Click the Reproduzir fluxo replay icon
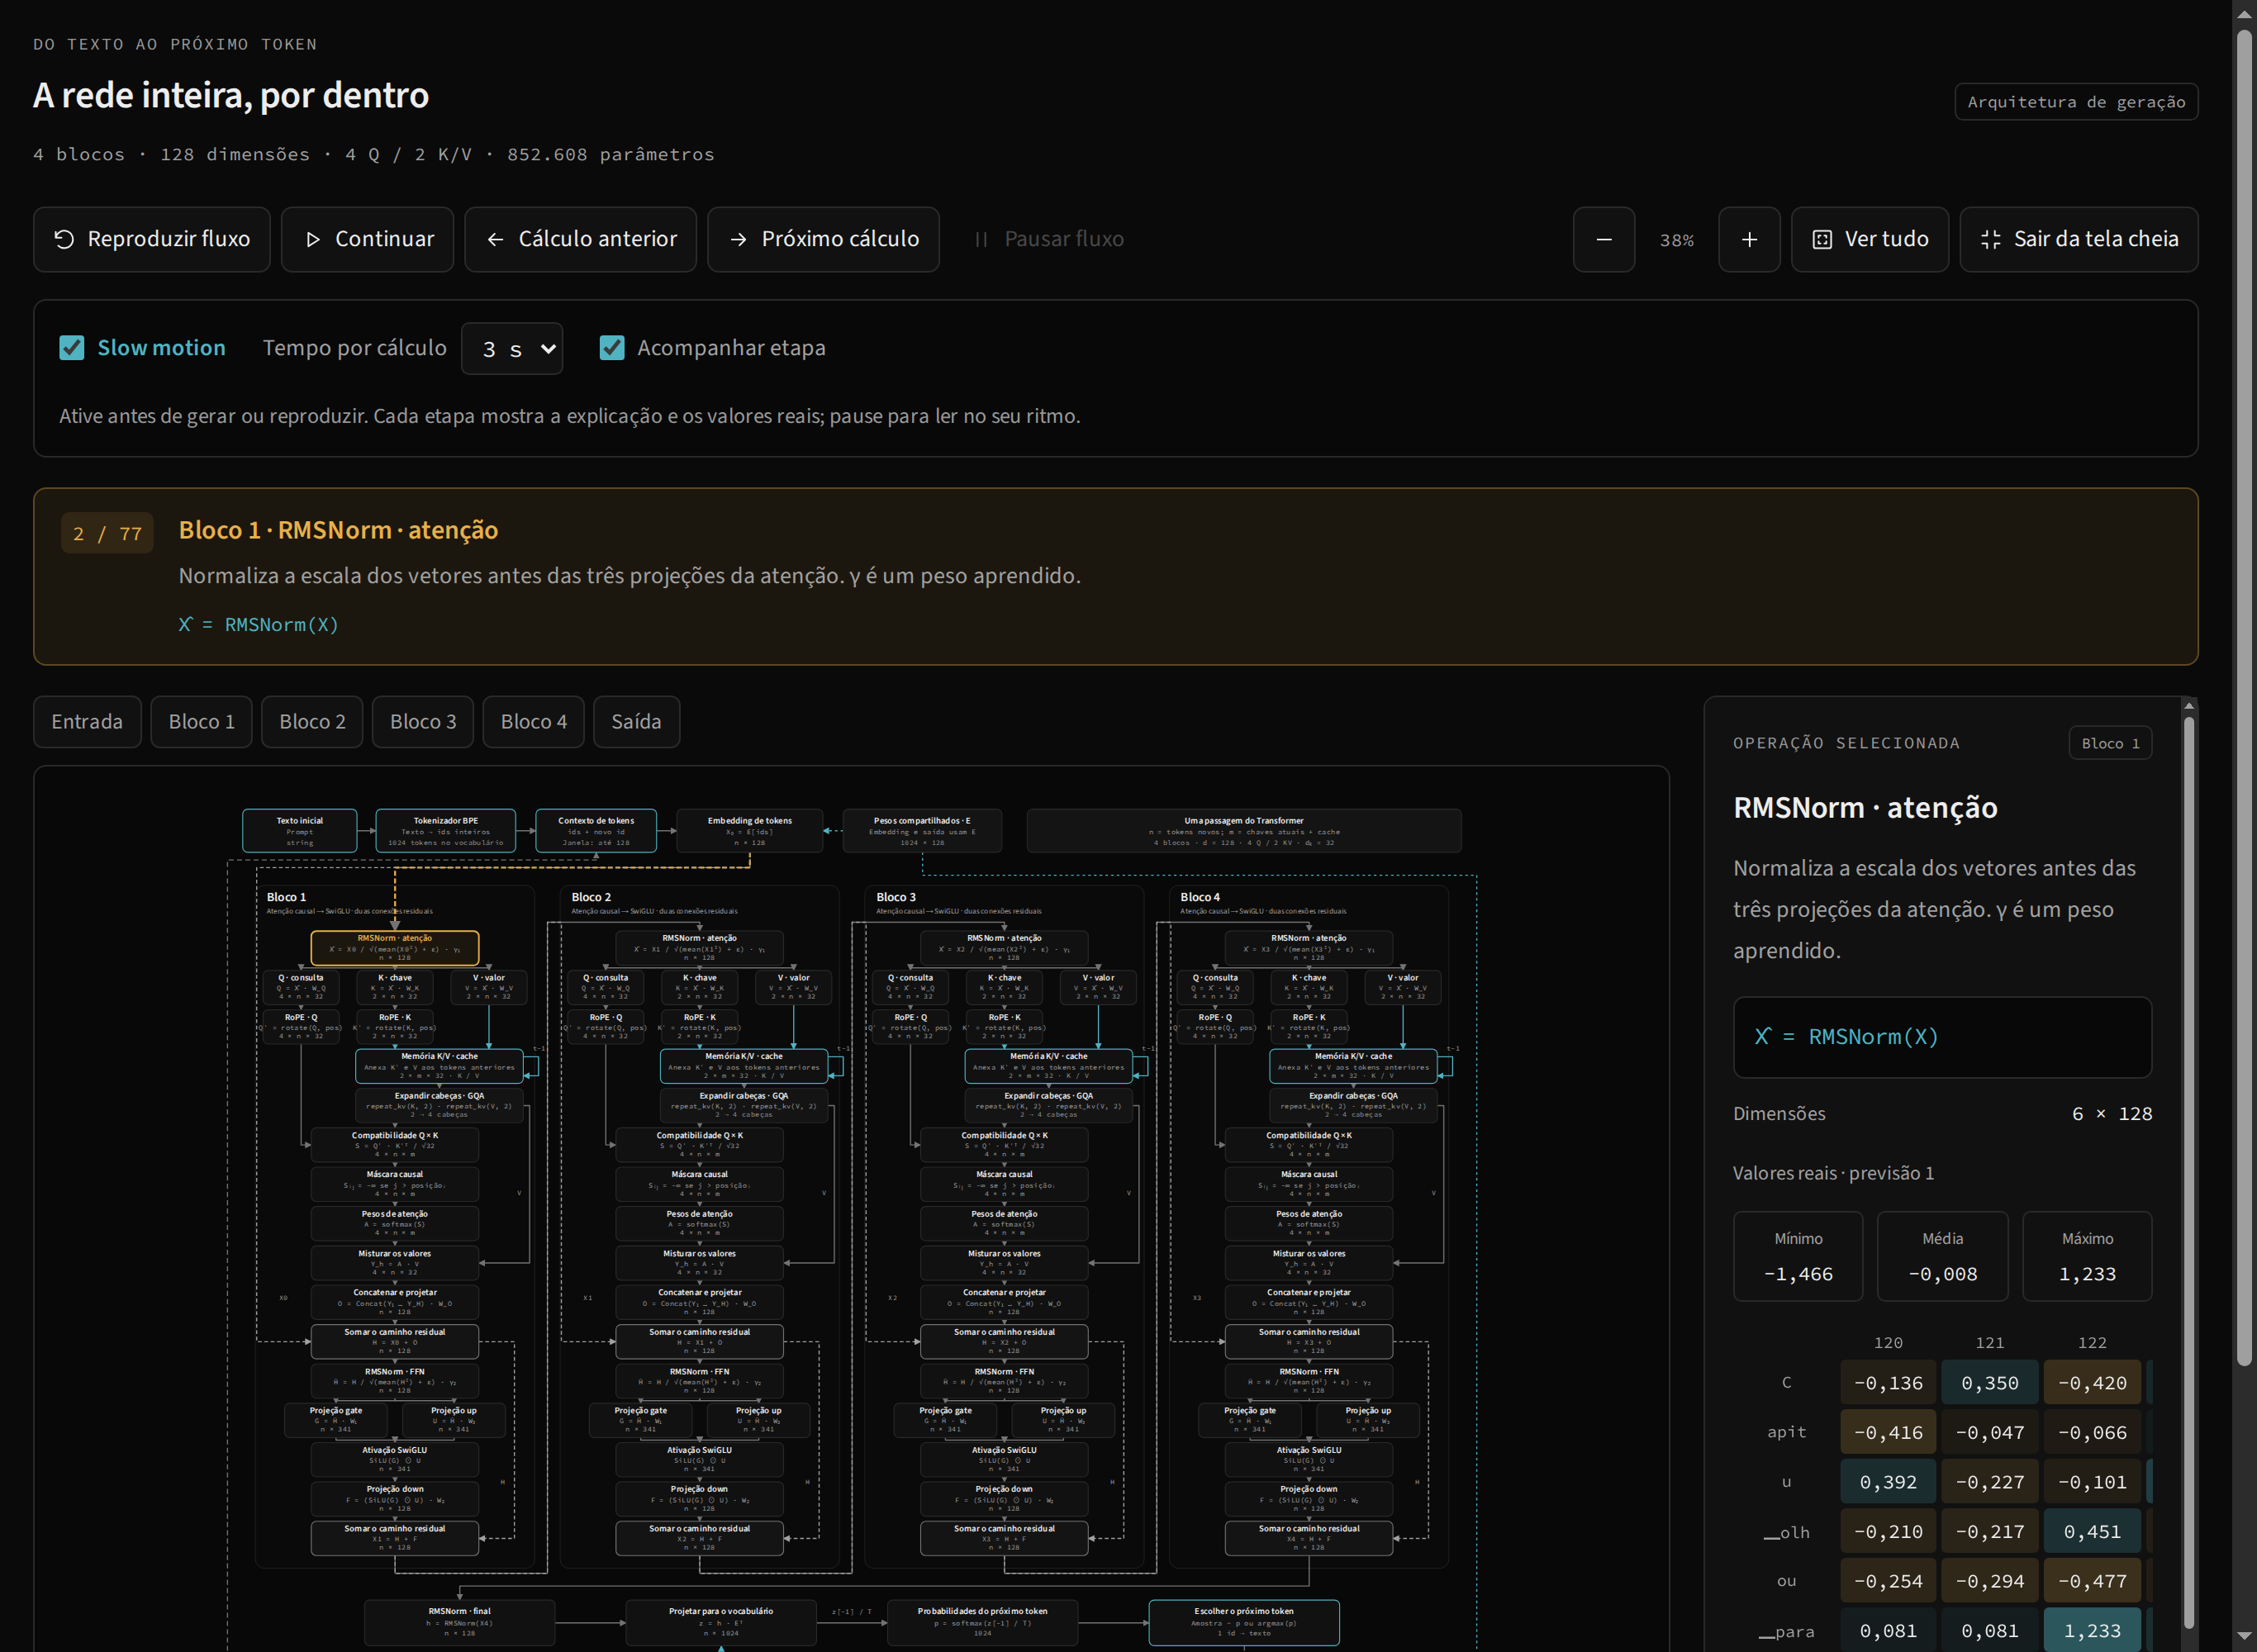The height and width of the screenshot is (1652, 2257). 64,240
